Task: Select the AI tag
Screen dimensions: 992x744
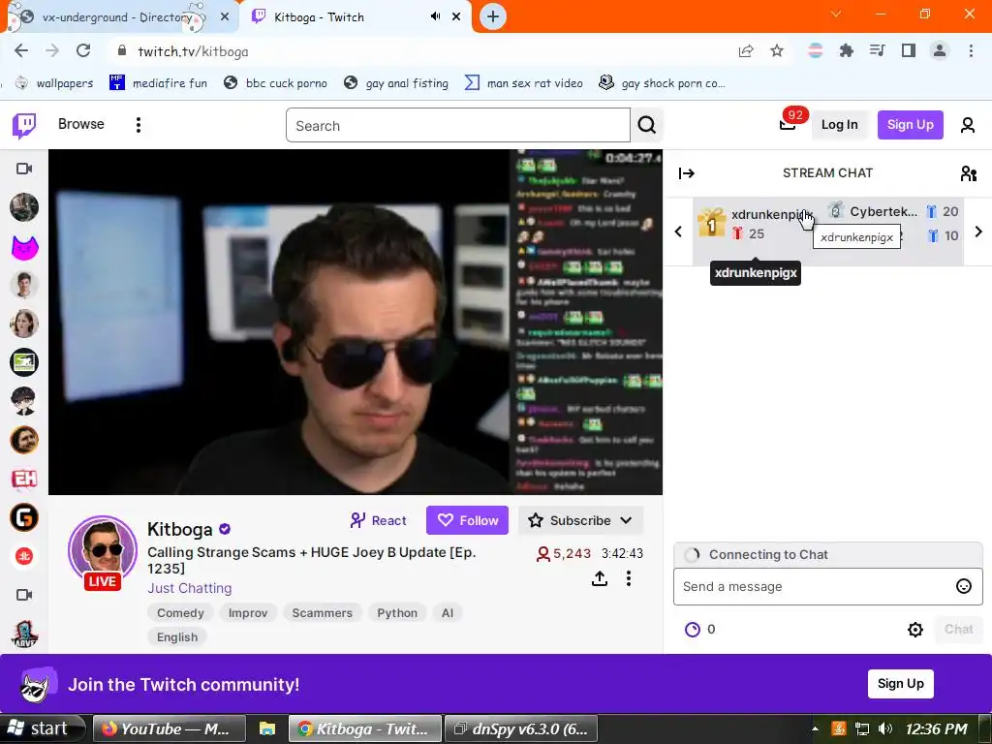Action: [448, 612]
